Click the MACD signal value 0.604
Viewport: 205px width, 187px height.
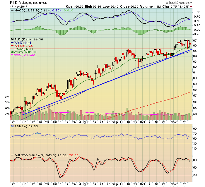pos(57,10)
